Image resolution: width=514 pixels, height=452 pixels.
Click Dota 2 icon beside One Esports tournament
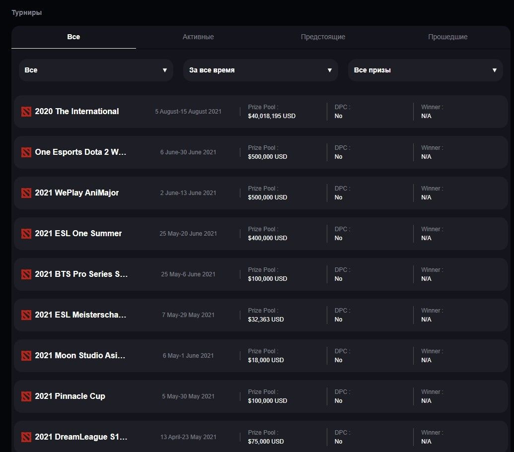click(26, 152)
